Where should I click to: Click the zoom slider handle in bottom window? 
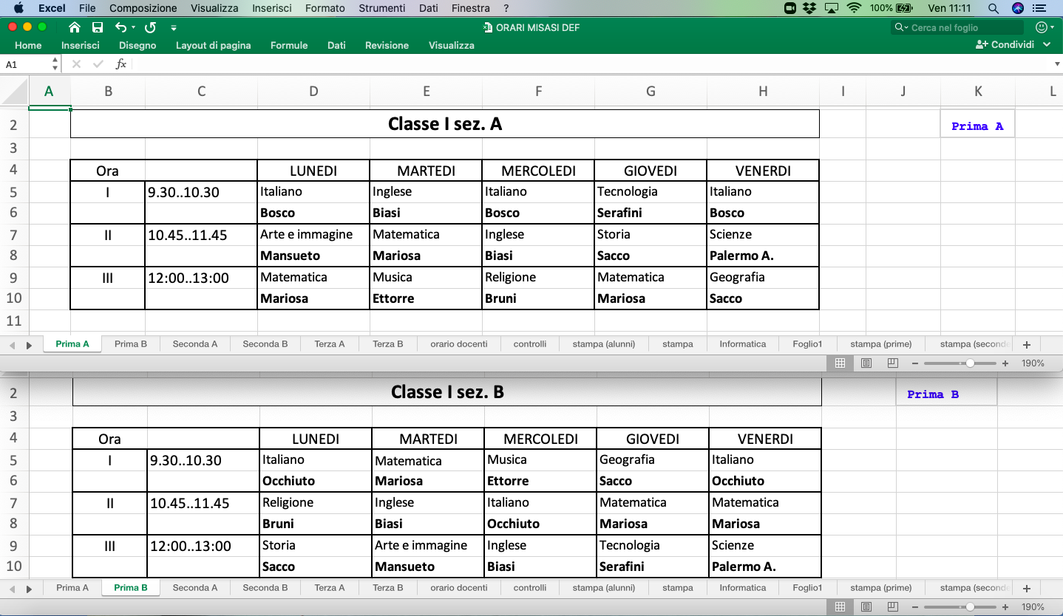tap(970, 607)
